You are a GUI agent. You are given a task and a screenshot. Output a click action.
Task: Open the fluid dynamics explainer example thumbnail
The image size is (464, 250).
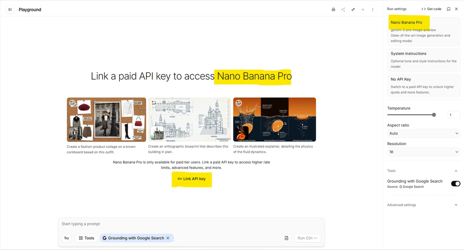pos(275,120)
